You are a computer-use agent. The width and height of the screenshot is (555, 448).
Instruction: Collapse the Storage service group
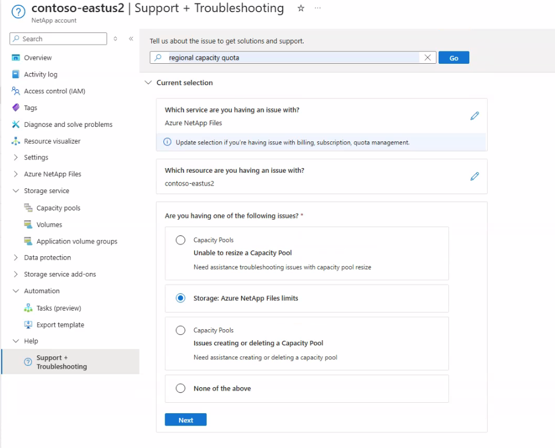coord(16,191)
